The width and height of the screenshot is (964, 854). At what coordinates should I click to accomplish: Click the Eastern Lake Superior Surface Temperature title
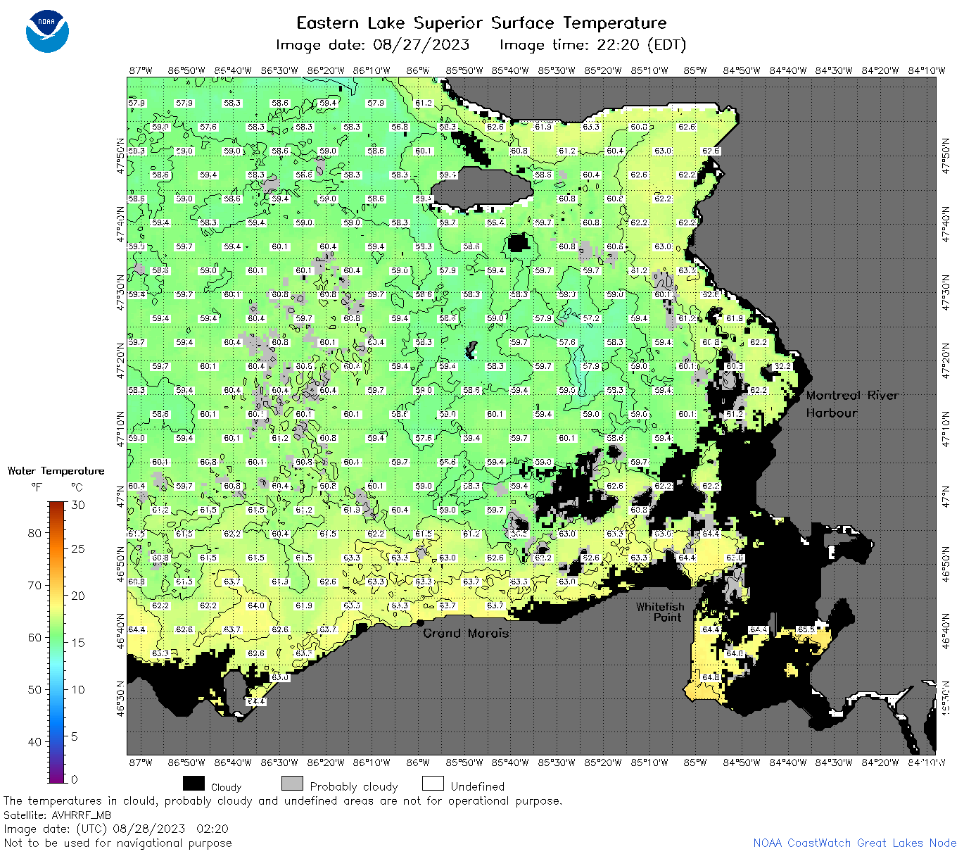pyautogui.click(x=481, y=23)
